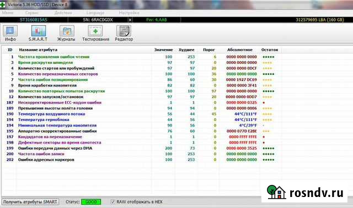This screenshot has height=208, width=353.
Task: Click the Victoria green cross app icon
Action: click(x=2, y=4)
